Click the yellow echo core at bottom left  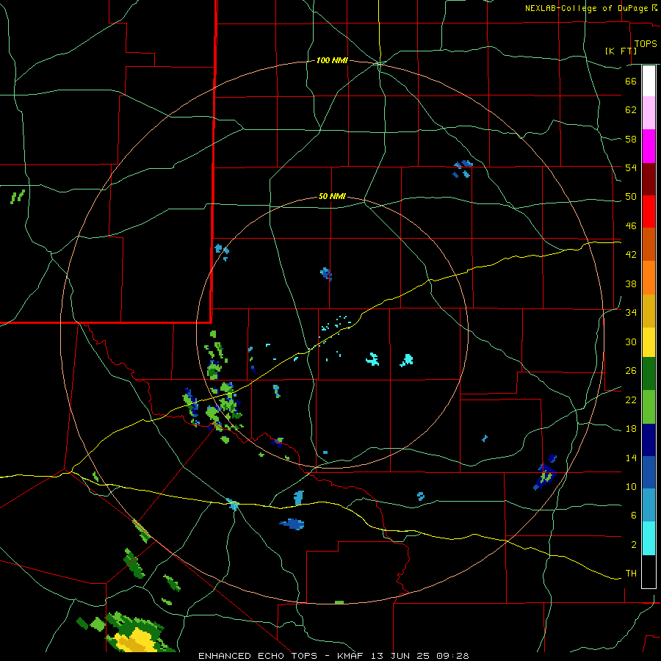pos(135,640)
